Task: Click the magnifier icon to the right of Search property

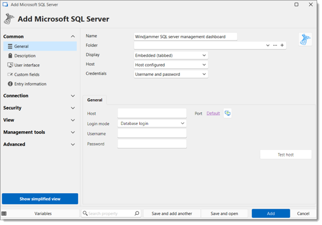Action: [x=137, y=213]
